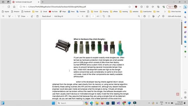Image resolution: width=188 pixels, height=106 pixels.
Task: Open sidebar notification bell
Action: (185, 12)
